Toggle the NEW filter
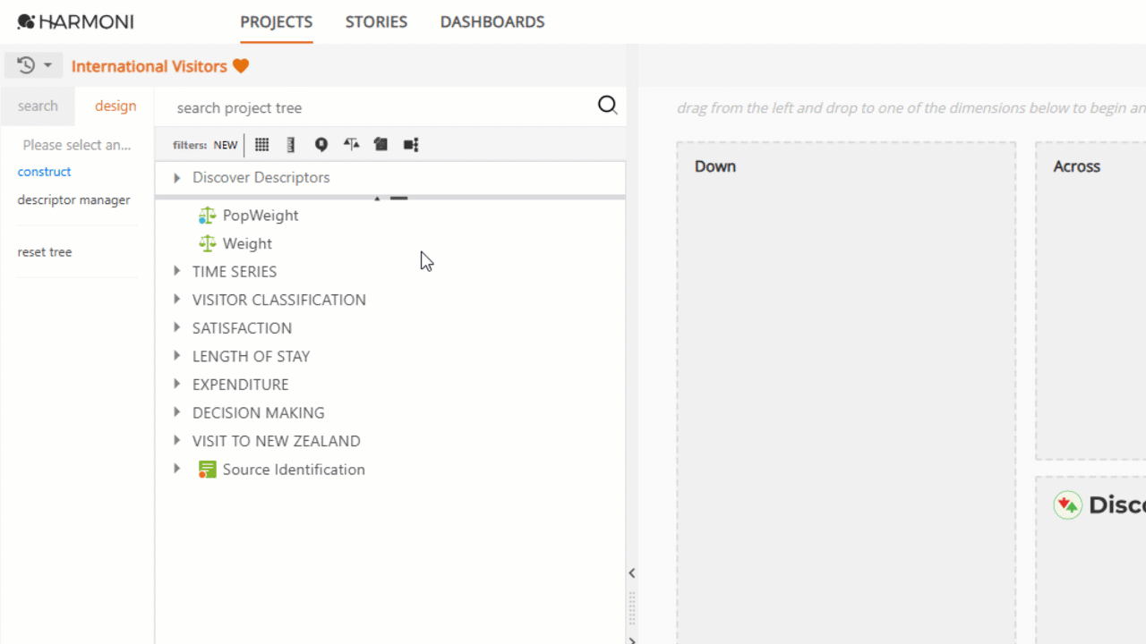The image size is (1146, 644). coord(226,145)
